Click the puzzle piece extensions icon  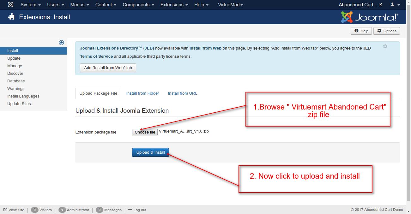tap(11, 17)
